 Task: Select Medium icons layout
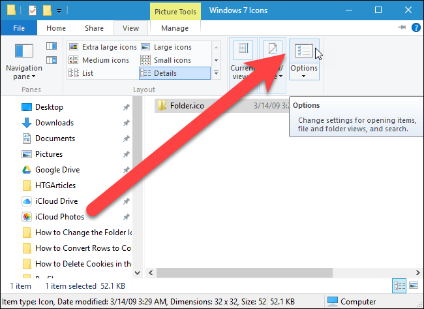pyautogui.click(x=99, y=60)
